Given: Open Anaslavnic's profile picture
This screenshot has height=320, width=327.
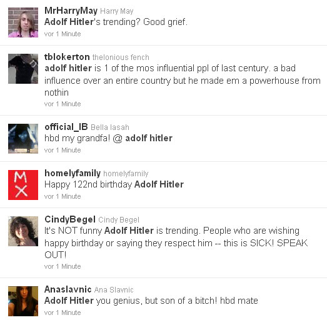Looking at the screenshot, I should click(23, 301).
